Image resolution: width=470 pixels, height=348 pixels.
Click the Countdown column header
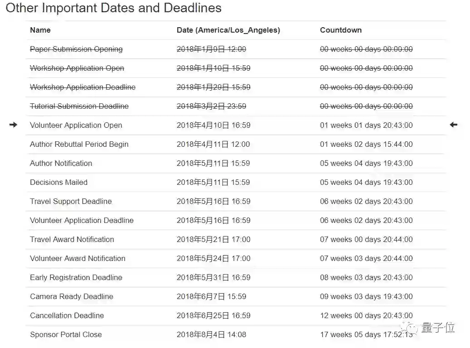point(340,30)
